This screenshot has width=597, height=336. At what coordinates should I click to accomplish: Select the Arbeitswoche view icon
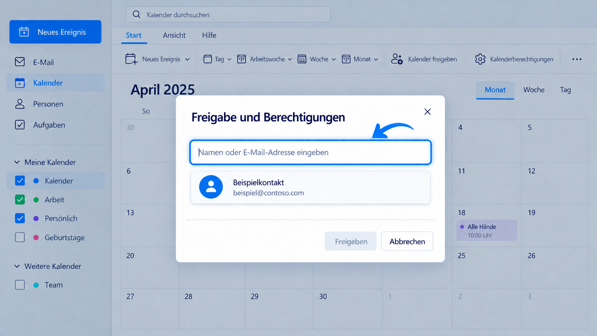[x=242, y=59]
